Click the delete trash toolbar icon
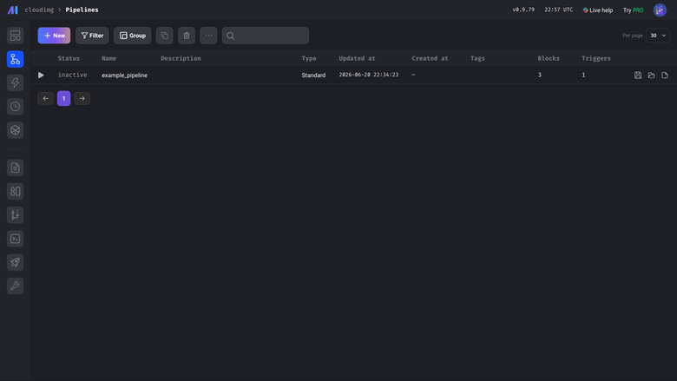The height and width of the screenshot is (381, 677). 187,36
